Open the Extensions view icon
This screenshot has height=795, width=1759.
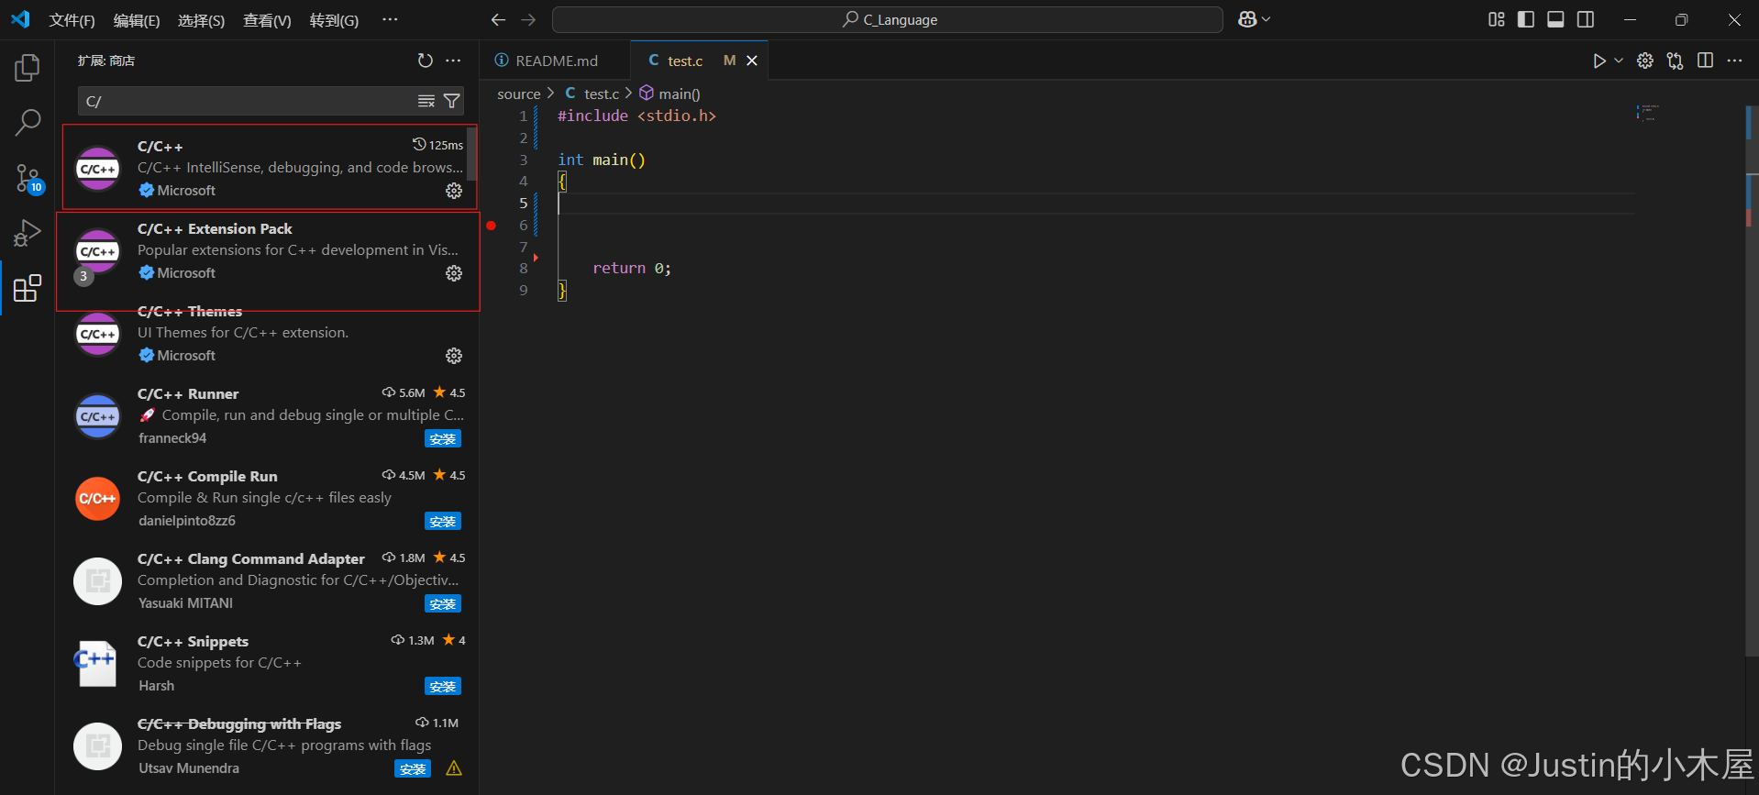click(28, 288)
